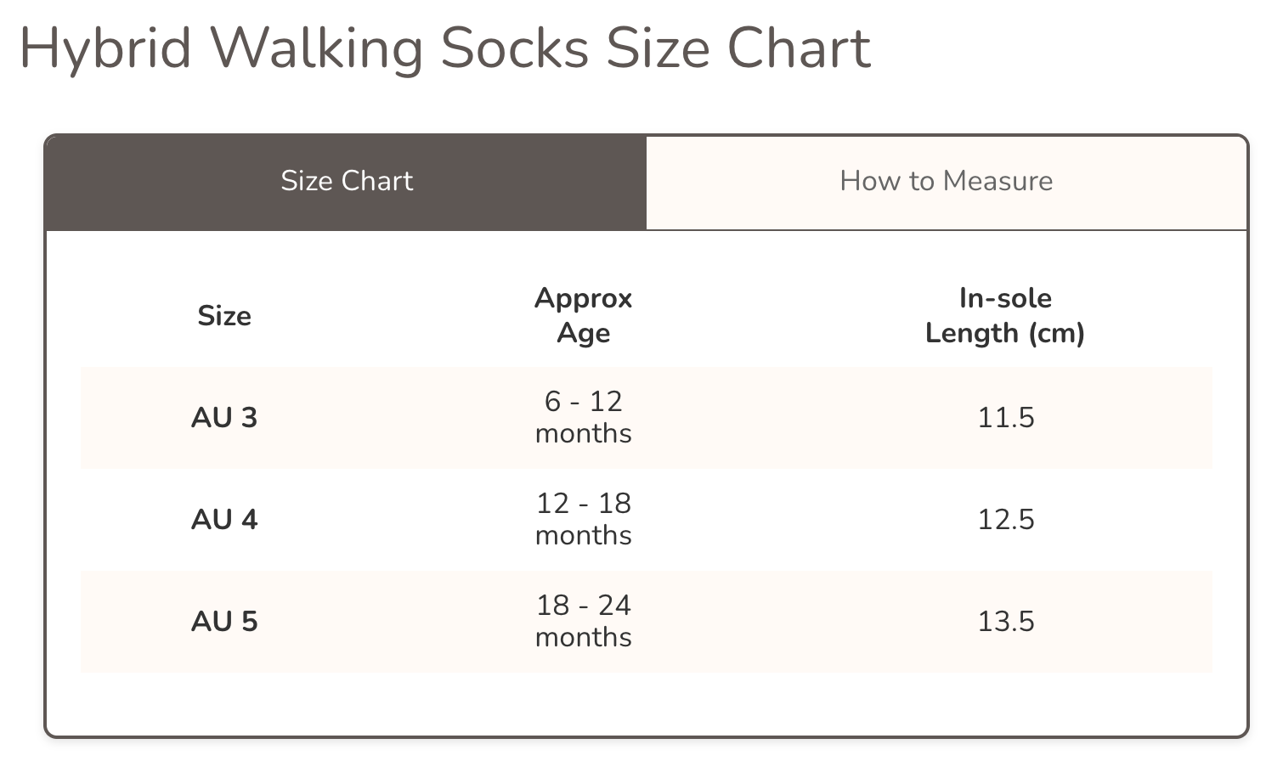Image resolution: width=1283 pixels, height=778 pixels.
Task: Click the In-sole Length (cm) column header
Action: 1005,315
